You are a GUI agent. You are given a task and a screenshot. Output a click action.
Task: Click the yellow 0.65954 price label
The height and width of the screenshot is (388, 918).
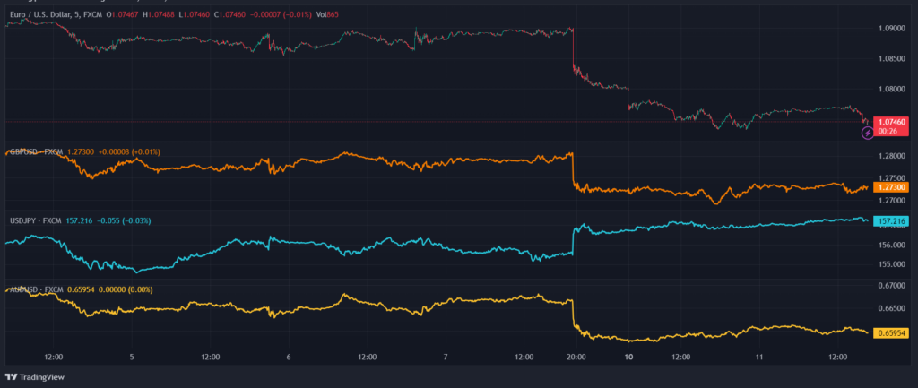coord(890,332)
